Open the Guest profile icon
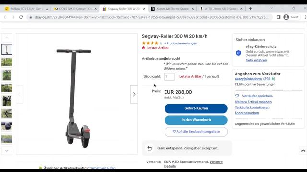The height and width of the screenshot is (172, 307). click(x=286, y=17)
